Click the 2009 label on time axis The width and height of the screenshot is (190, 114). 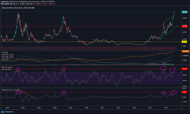point(87,108)
